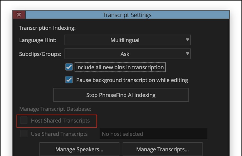Image resolution: width=242 pixels, height=156 pixels.
Task: Click the Pause background transcription label text
Action: pos(132,80)
